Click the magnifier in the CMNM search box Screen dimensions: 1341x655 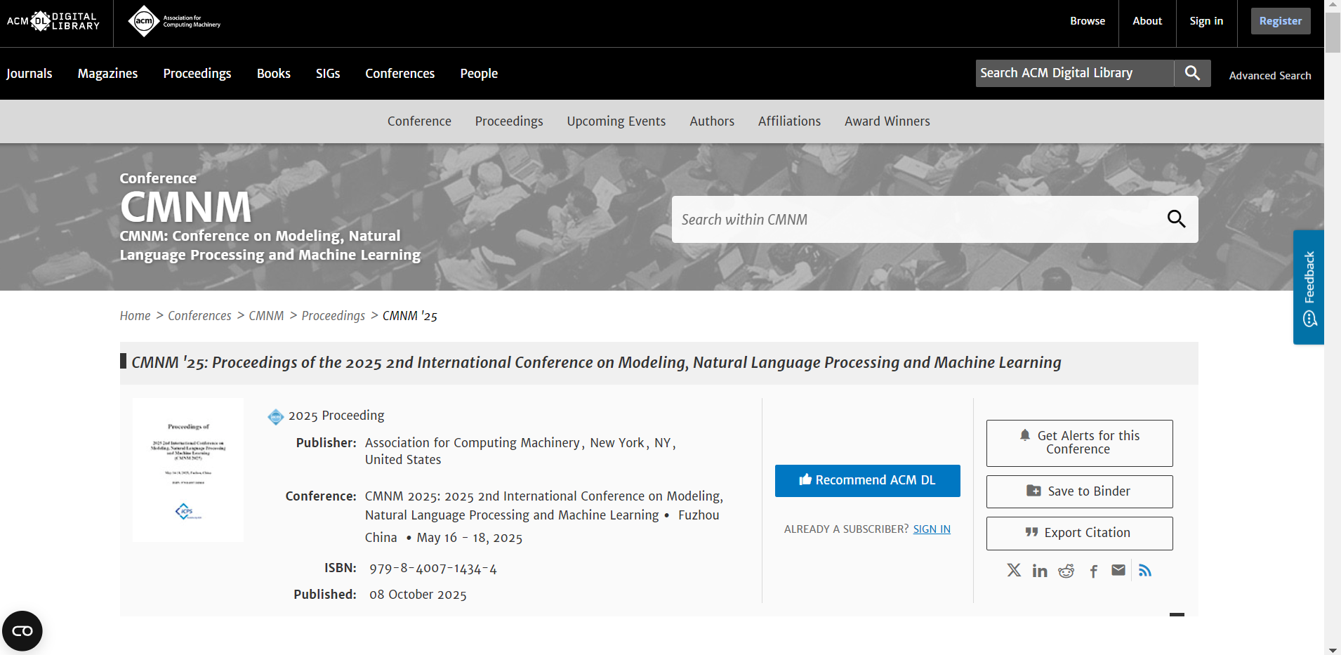(1176, 219)
